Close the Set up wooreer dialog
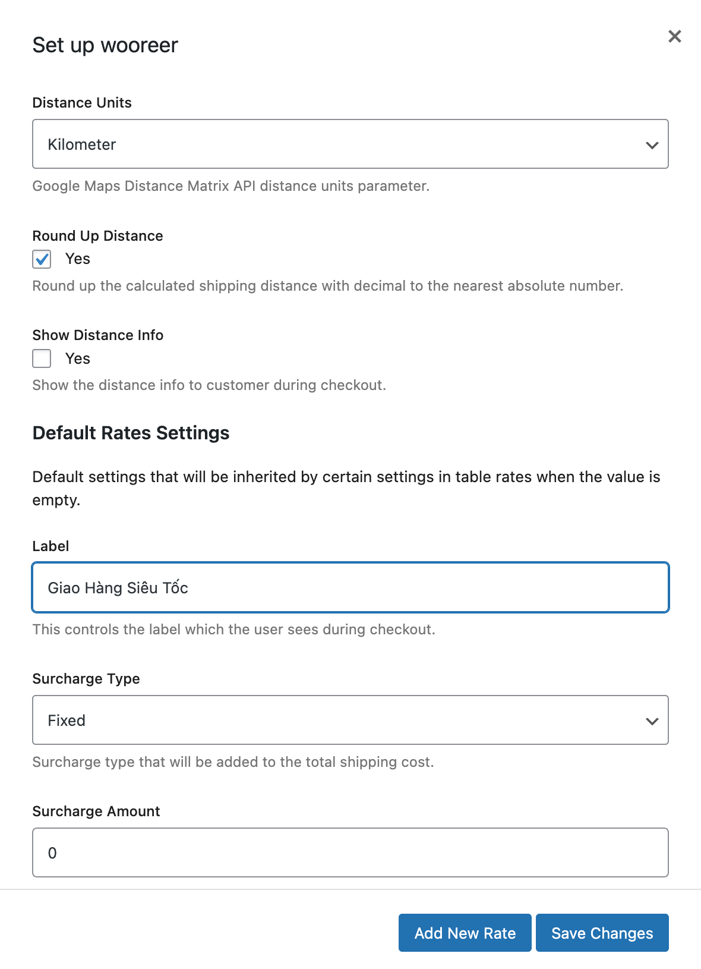Screen dimensions: 701x969 point(674,36)
